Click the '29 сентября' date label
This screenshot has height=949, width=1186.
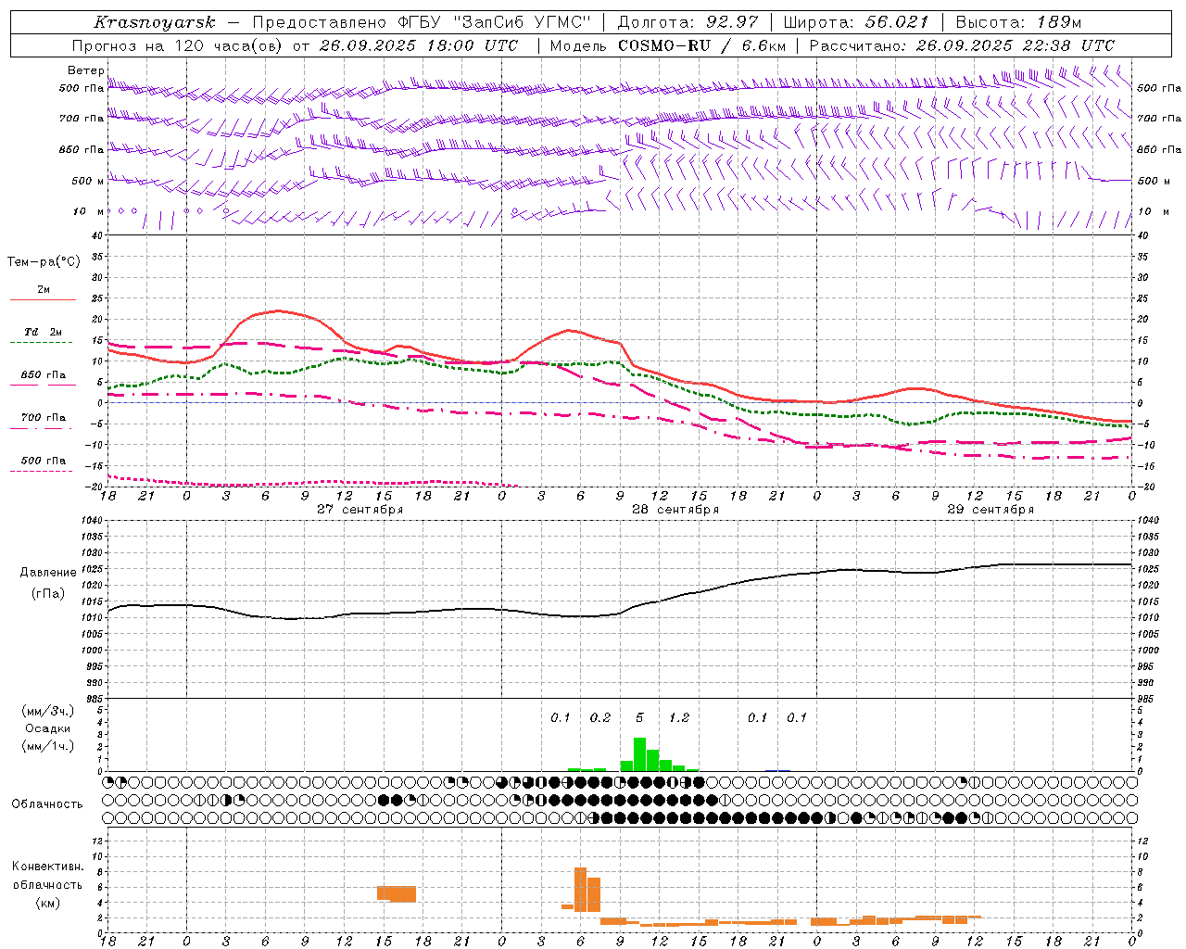point(990,510)
